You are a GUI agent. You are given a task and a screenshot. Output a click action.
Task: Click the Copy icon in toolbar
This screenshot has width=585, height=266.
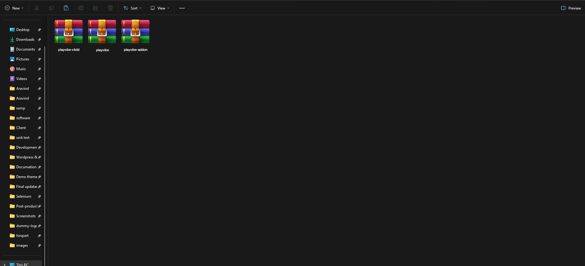[x=51, y=8]
